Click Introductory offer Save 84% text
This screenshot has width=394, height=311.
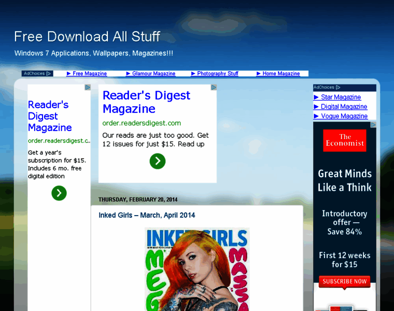tap(345, 222)
